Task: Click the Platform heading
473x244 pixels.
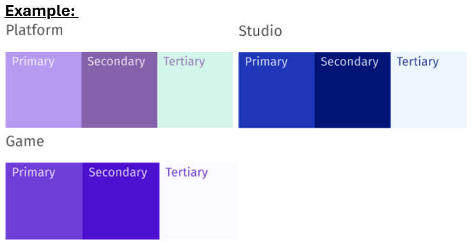Action: 35,30
